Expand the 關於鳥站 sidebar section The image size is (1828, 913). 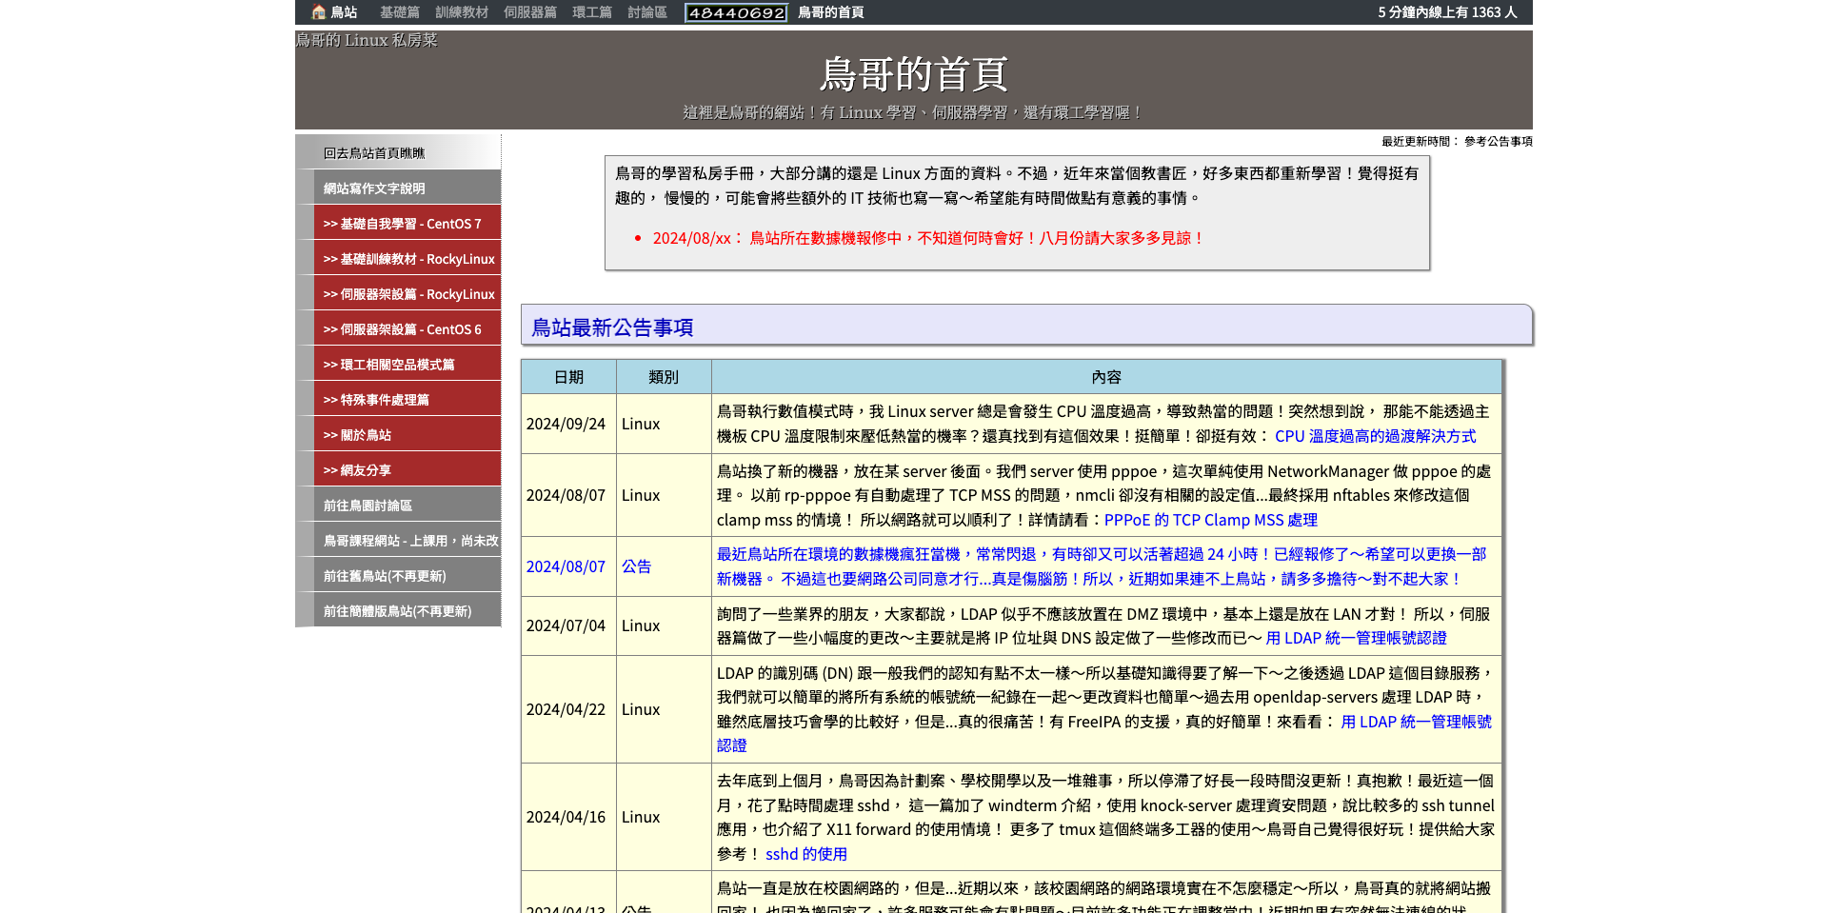click(357, 435)
